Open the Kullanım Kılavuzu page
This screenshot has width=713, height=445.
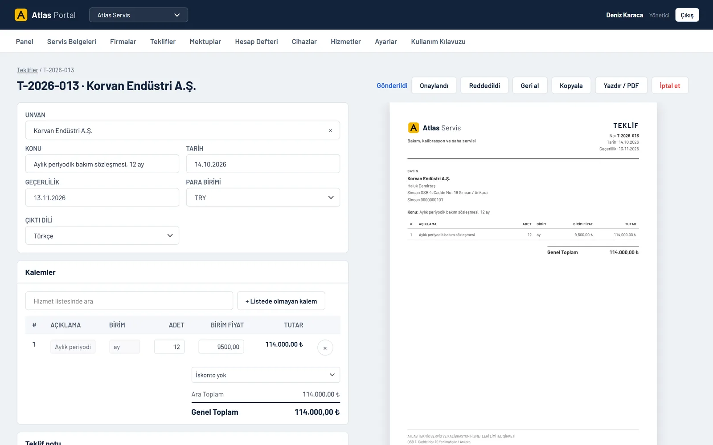pyautogui.click(x=438, y=41)
